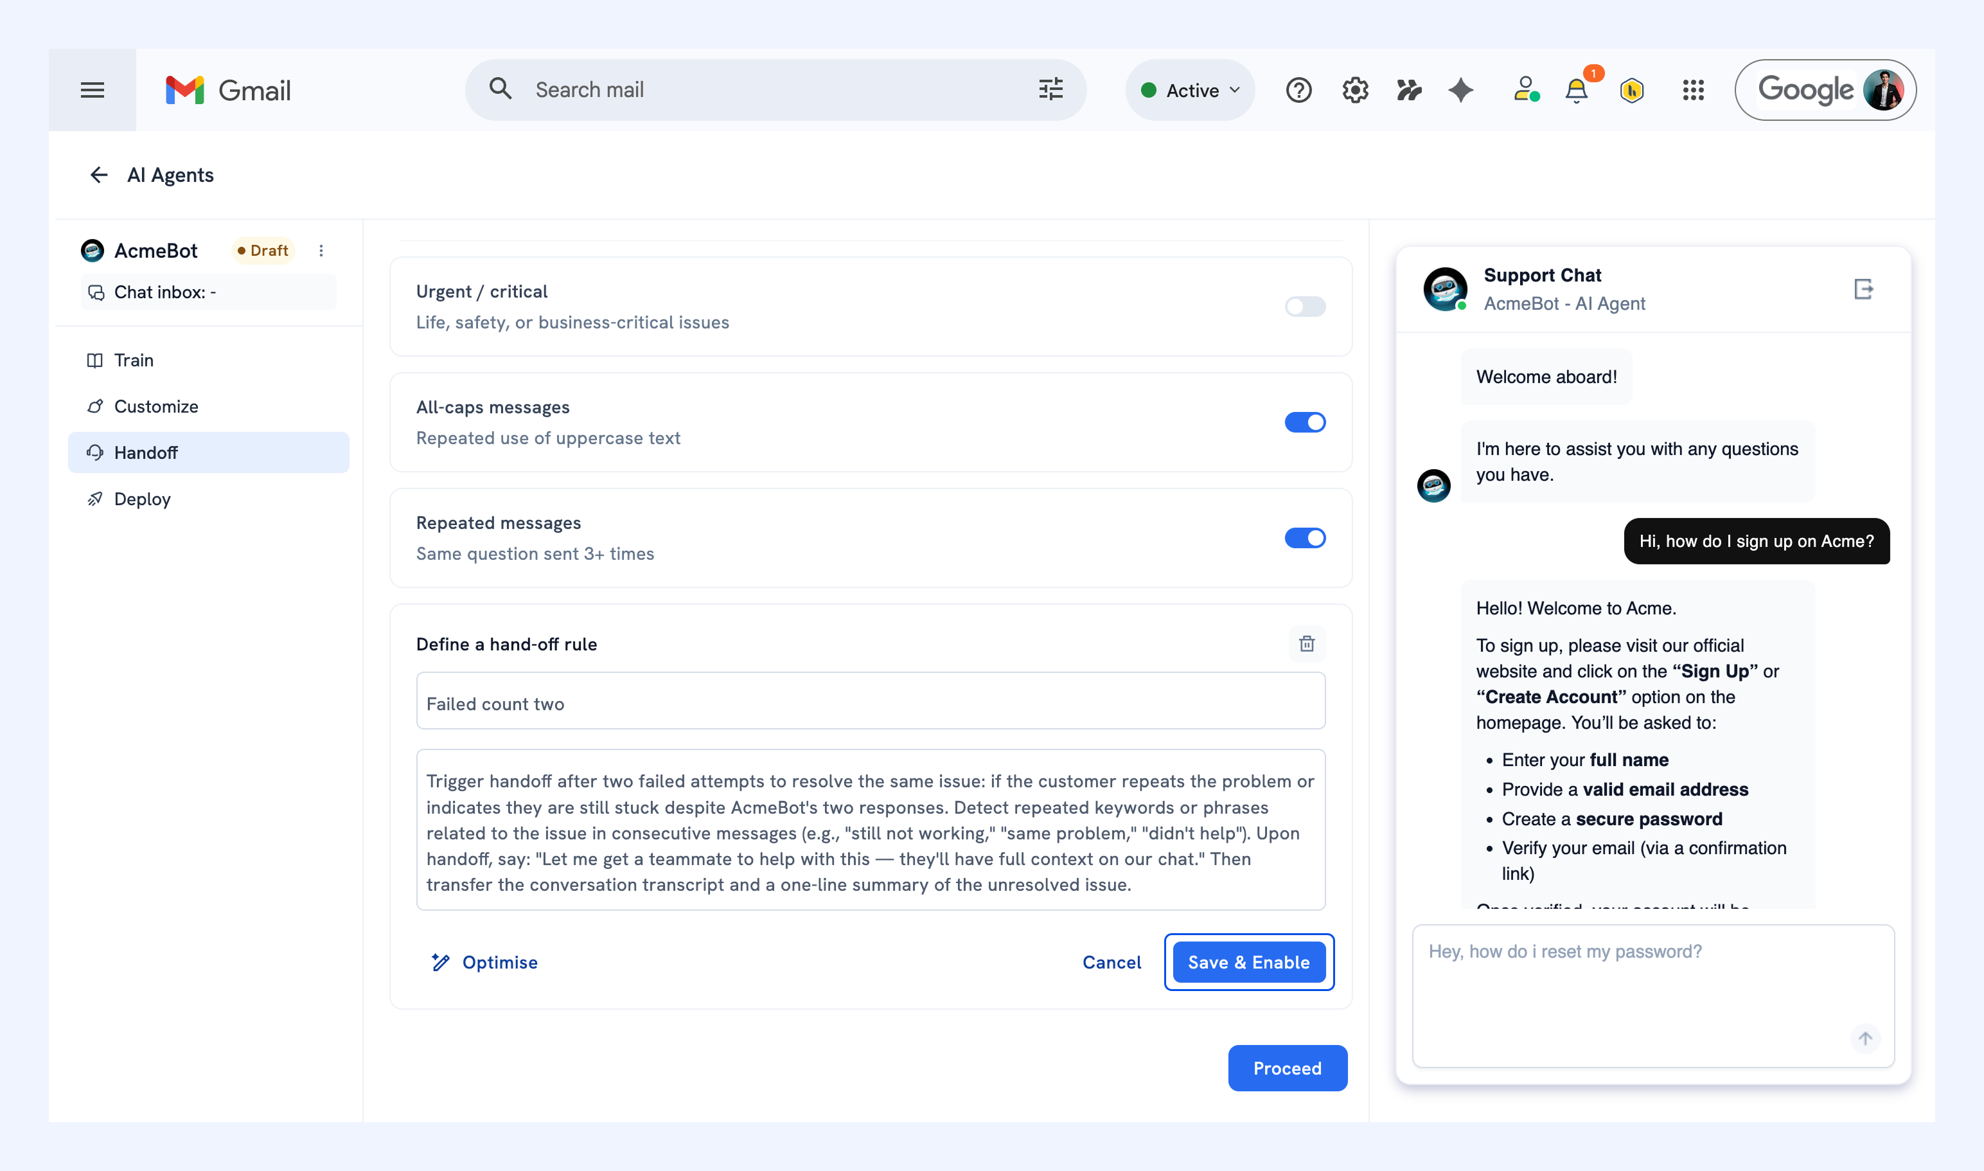Click Save & Enable button
The height and width of the screenshot is (1171, 1984).
tap(1249, 962)
